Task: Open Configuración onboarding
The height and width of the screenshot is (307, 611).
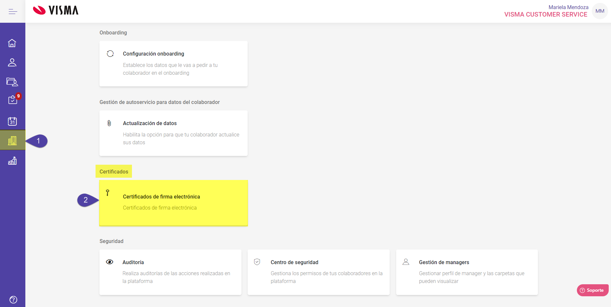Action: coord(173,64)
